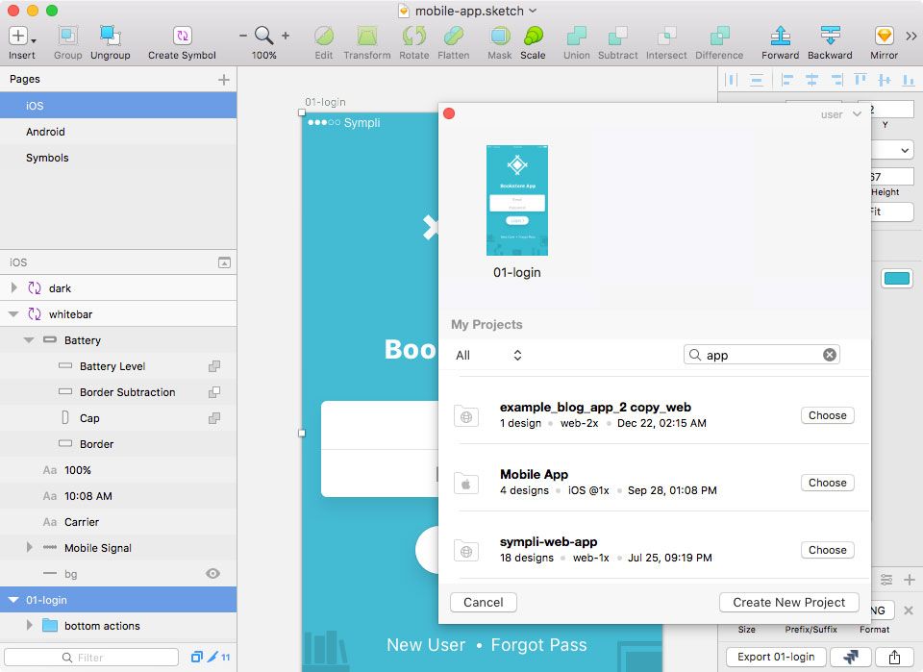Click the blue color swatch in inspector
Viewport: 923px width, 672px height.
(x=896, y=278)
